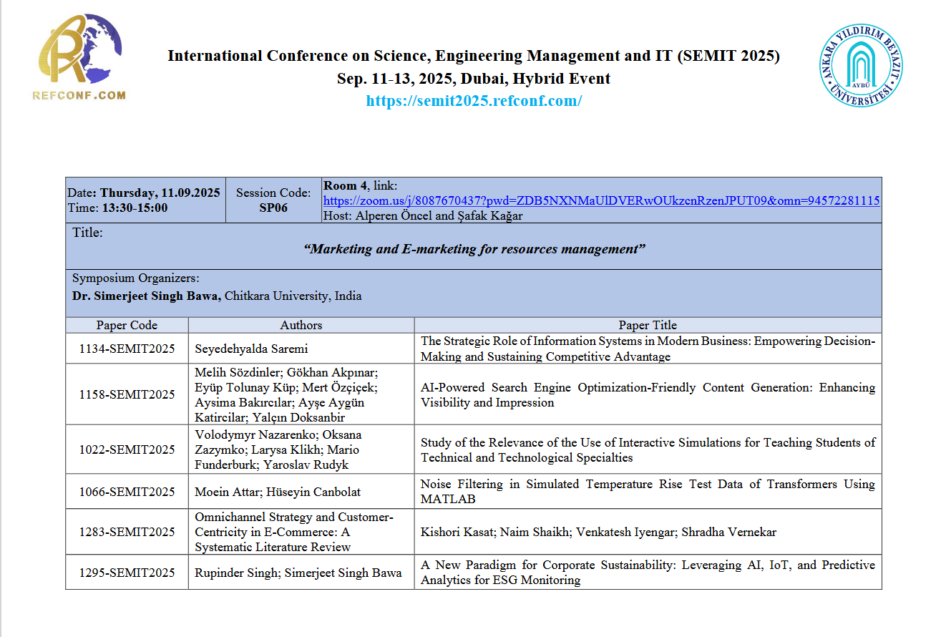Click authors 'Moein Attar; Hüseyin Canbolat'
The image size is (946, 637).
coord(278,491)
